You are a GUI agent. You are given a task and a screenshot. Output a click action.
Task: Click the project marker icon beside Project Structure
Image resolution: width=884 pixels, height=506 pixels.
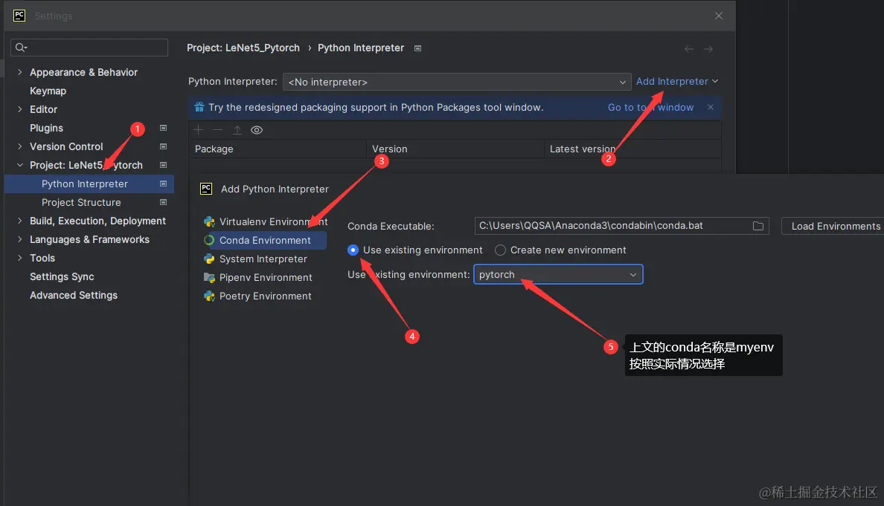[x=163, y=202]
